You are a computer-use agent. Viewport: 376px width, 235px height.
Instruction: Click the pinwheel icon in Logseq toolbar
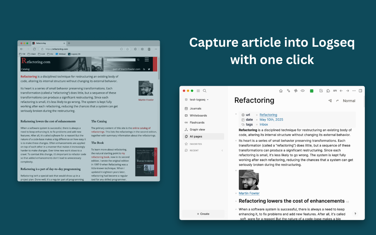(x=296, y=91)
